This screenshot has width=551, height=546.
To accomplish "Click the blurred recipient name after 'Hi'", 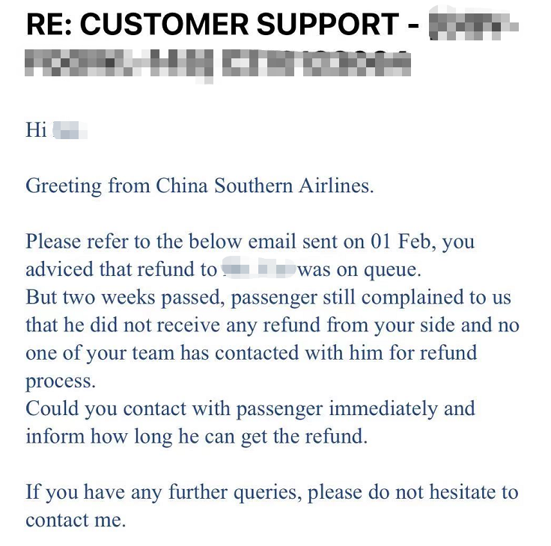I will click(70, 130).
